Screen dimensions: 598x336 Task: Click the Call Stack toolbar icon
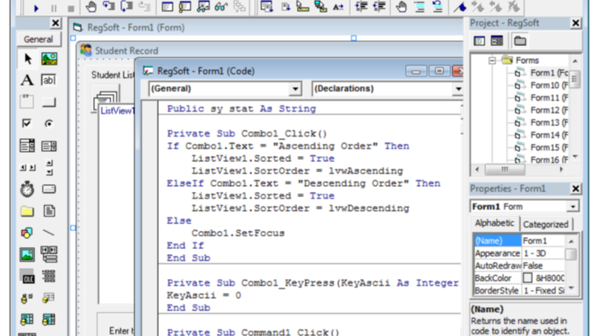click(239, 7)
